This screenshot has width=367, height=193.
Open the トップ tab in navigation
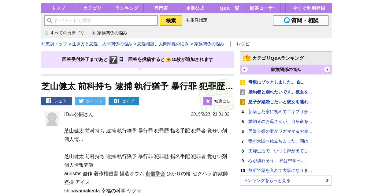58,8
